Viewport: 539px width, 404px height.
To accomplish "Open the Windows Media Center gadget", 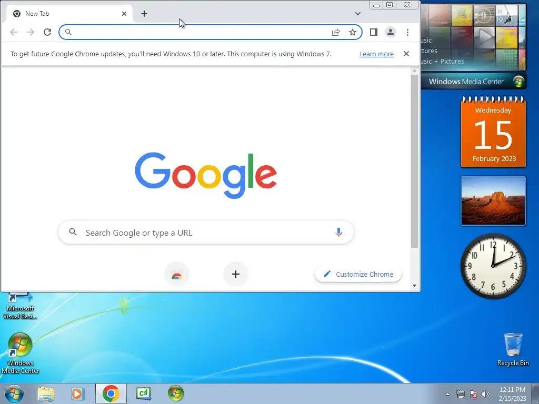I will [x=474, y=46].
